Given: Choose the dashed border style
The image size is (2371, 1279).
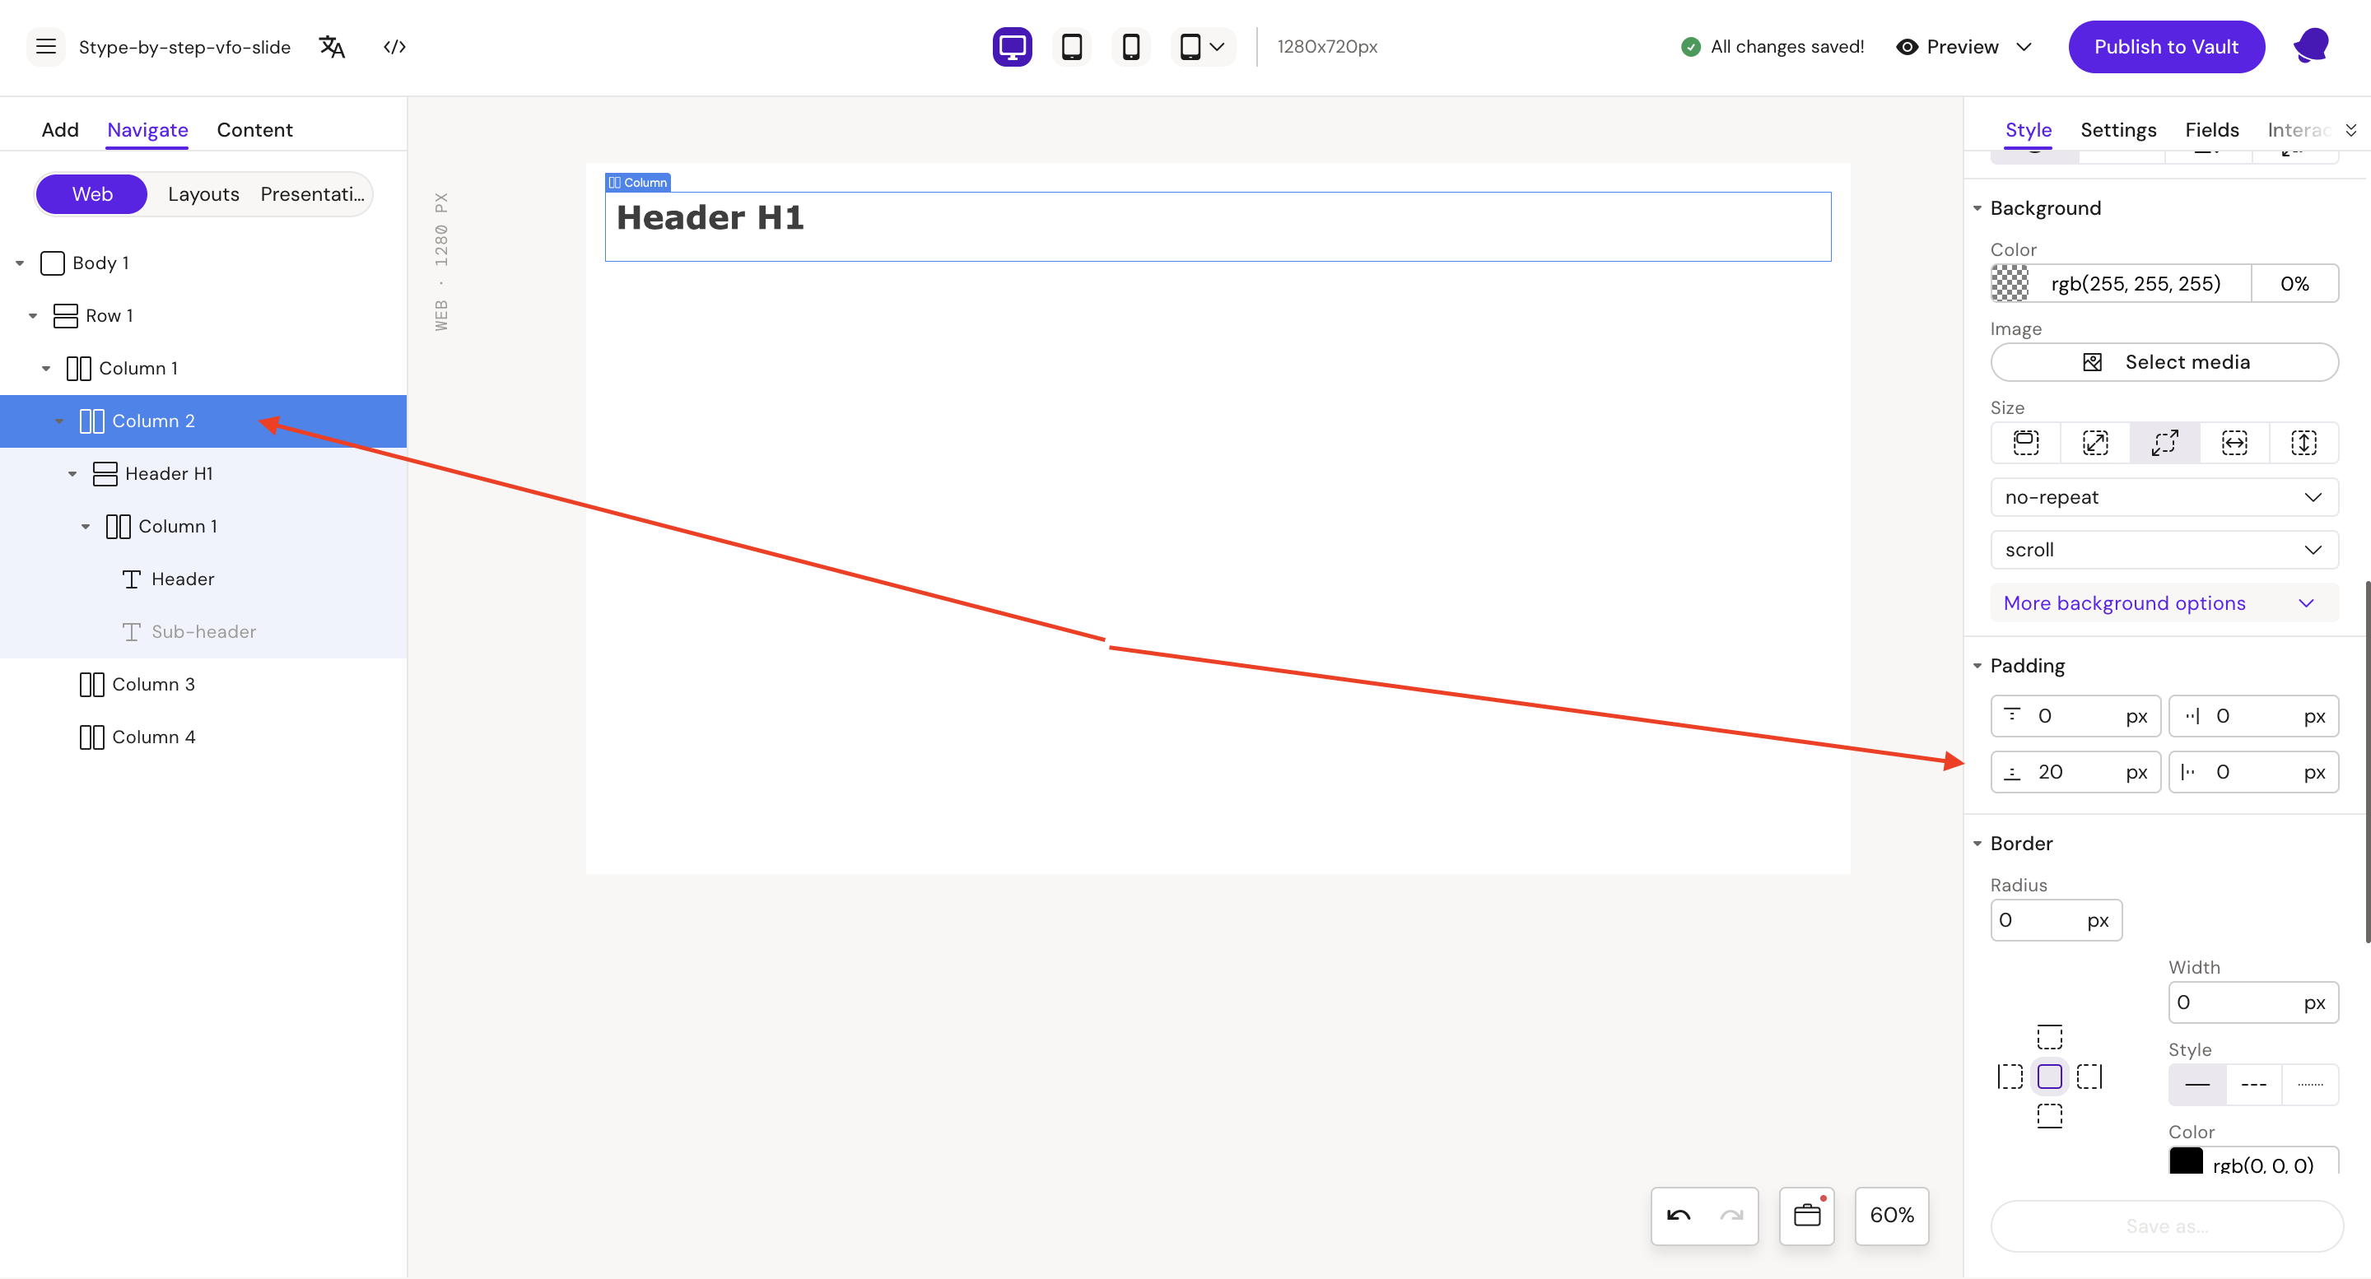Looking at the screenshot, I should (x=2253, y=1085).
